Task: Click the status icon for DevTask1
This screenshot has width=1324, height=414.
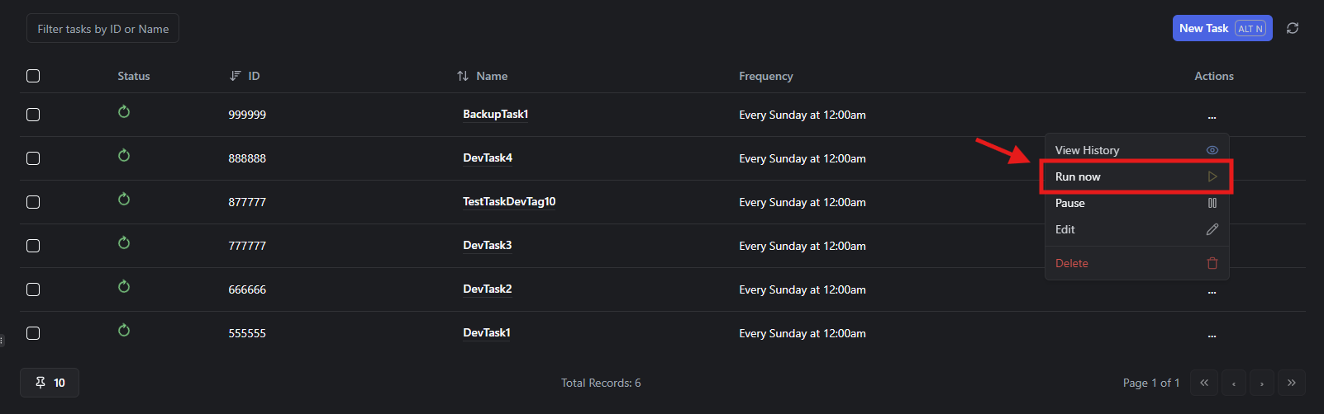Action: 124,331
